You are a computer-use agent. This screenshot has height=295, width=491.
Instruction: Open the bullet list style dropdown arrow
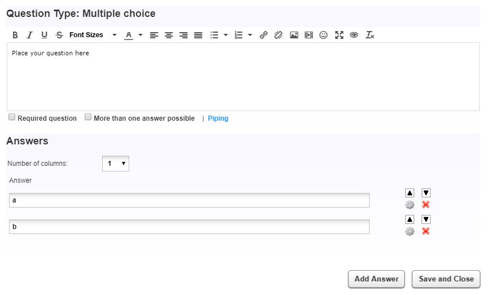tap(226, 35)
